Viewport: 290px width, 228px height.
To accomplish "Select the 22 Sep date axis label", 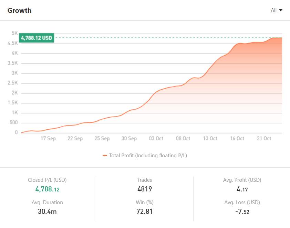I will coord(75,138).
